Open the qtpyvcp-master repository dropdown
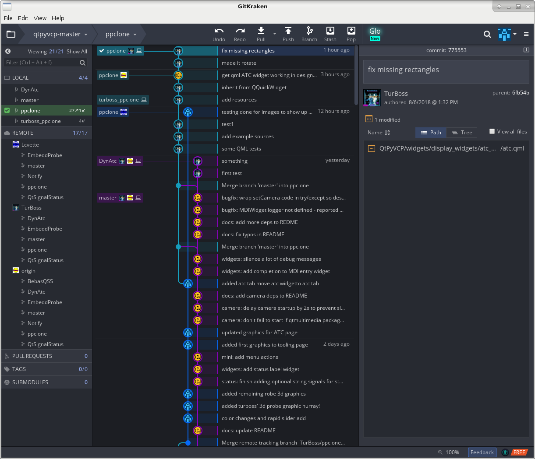Screen dimensions: 535x459 pos(60,34)
